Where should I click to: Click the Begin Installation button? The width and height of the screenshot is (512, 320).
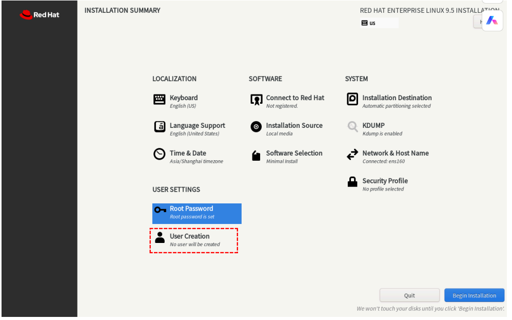coord(474,295)
